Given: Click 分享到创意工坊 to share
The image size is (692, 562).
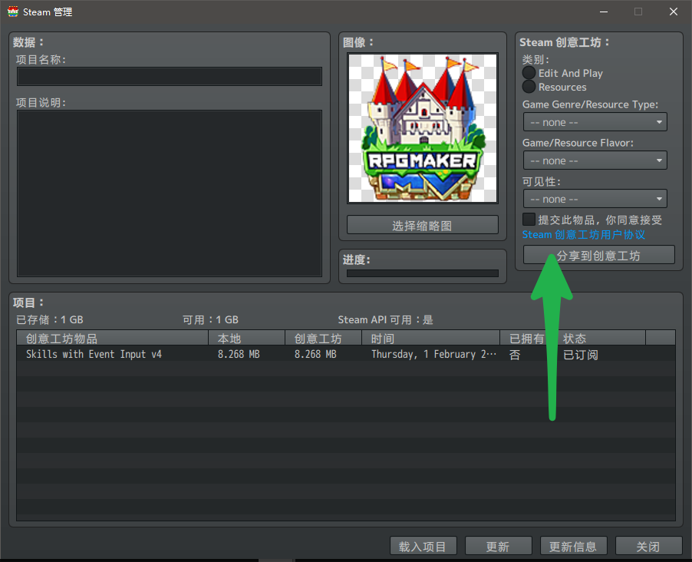Looking at the screenshot, I should coord(599,256).
